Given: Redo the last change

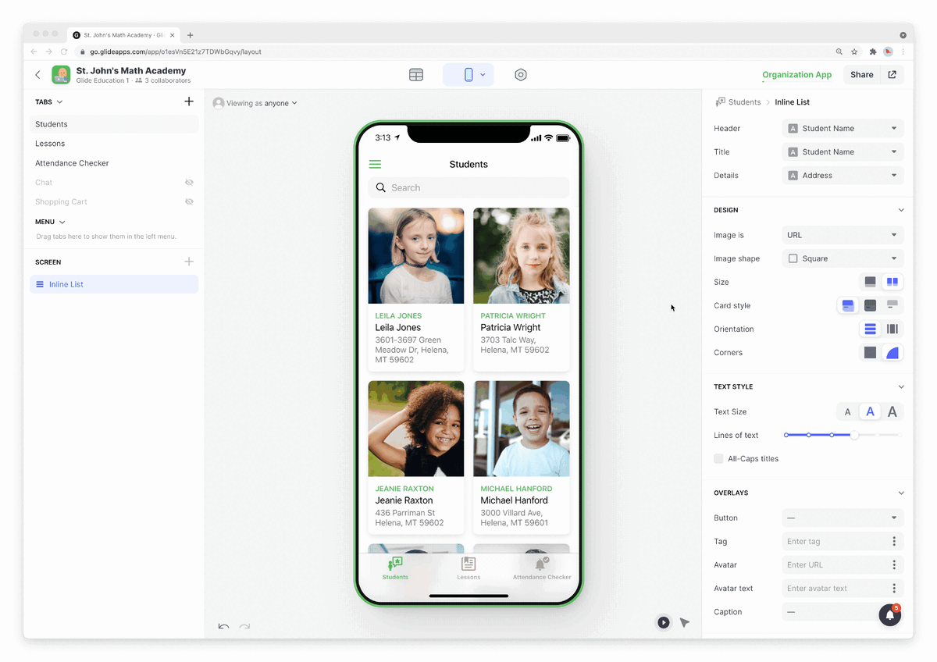Looking at the screenshot, I should (244, 626).
